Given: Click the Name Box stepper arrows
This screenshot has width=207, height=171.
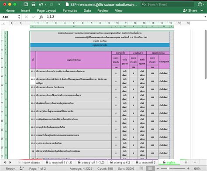Looking at the screenshot, I should click(19, 17).
